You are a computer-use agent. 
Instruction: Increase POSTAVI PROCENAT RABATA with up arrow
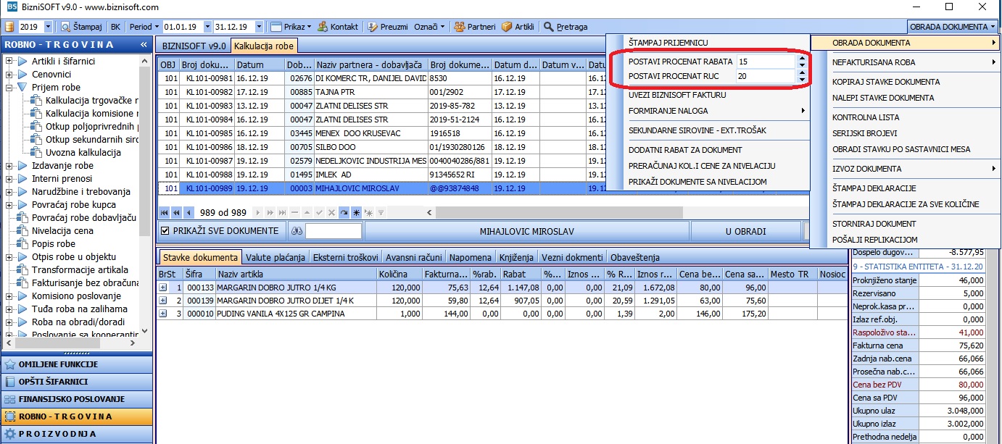[x=801, y=59]
